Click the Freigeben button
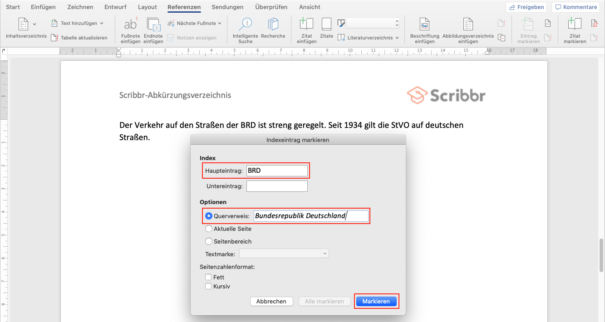605x322 pixels. pyautogui.click(x=526, y=7)
